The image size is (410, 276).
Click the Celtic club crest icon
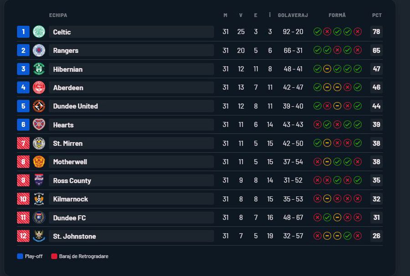tap(39, 31)
